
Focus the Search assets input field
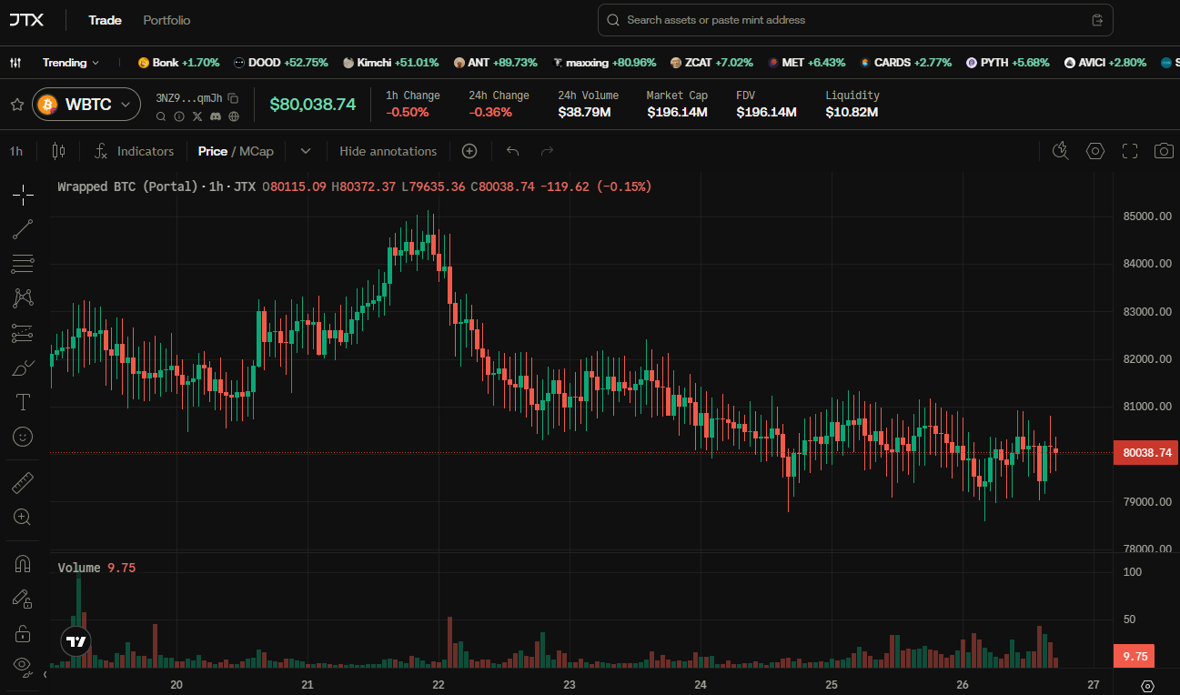pyautogui.click(x=855, y=20)
